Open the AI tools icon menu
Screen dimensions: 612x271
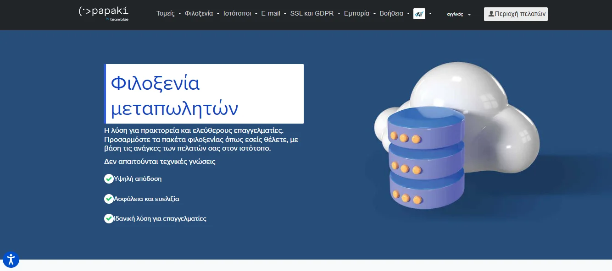pos(423,14)
